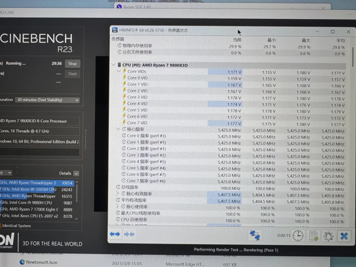
Task: Reset HWiNFO min/max with clock icon
Action: [298, 236]
